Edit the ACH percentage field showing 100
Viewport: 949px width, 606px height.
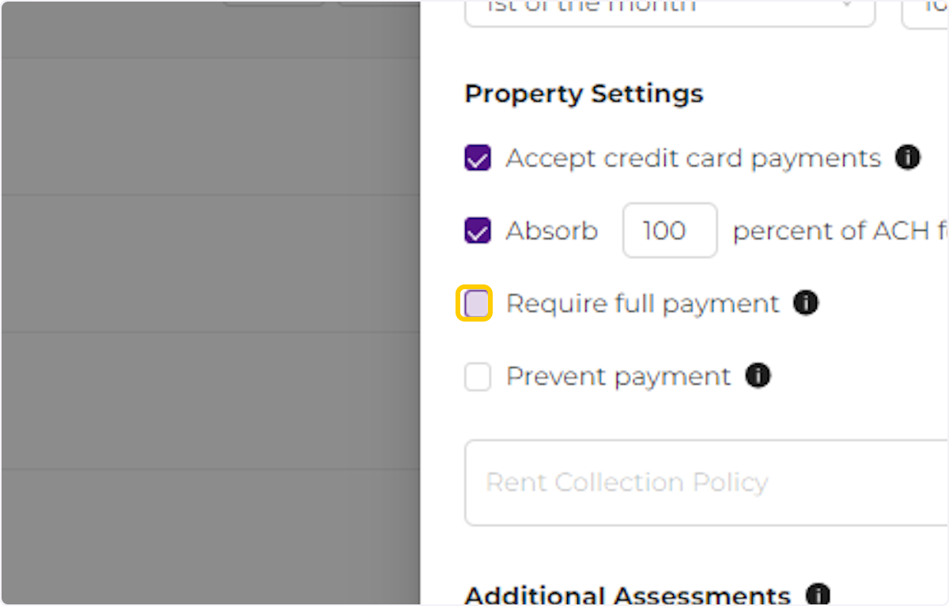point(669,230)
